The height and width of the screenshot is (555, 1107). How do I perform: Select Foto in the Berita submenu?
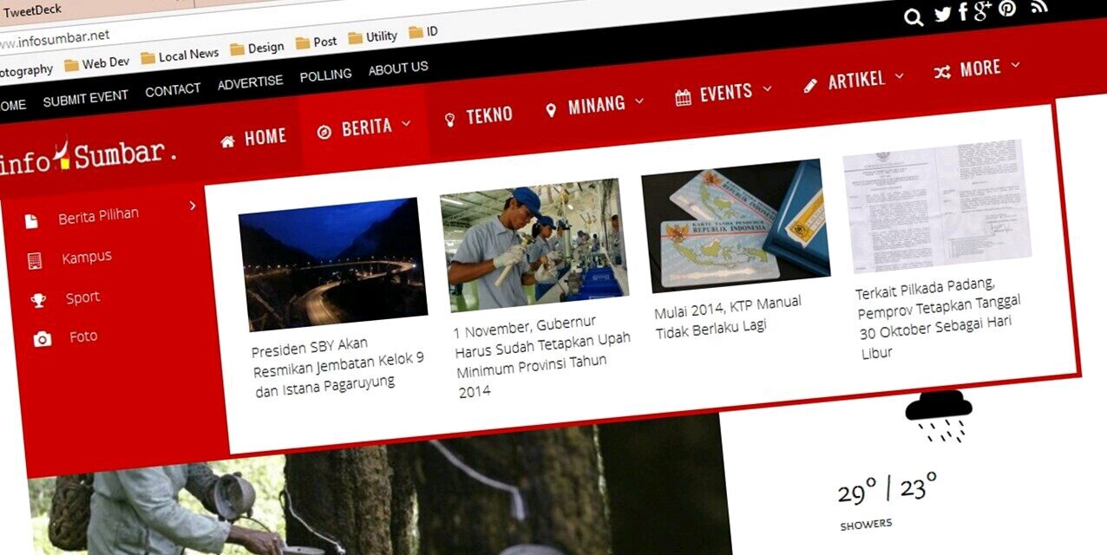[x=84, y=336]
